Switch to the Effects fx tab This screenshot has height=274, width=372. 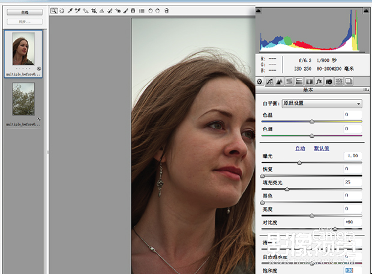[x=319, y=82]
